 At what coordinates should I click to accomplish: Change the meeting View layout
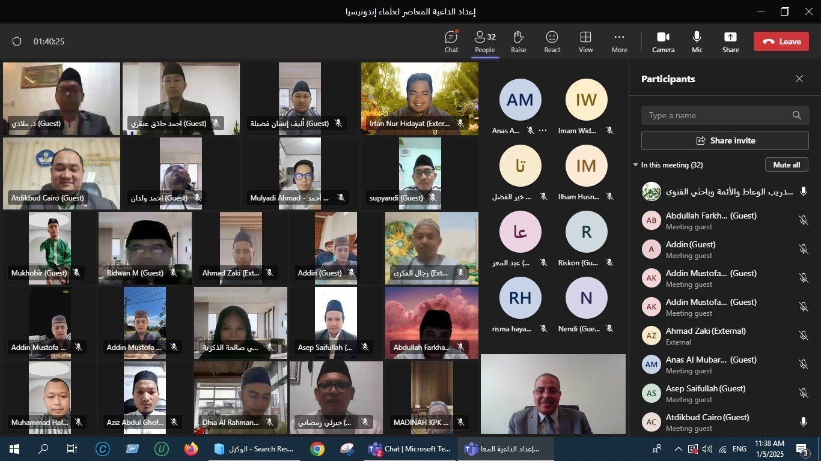[x=585, y=41]
